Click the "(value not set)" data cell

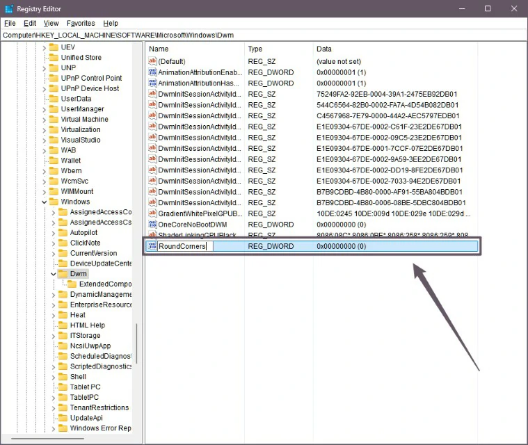pyautogui.click(x=339, y=61)
